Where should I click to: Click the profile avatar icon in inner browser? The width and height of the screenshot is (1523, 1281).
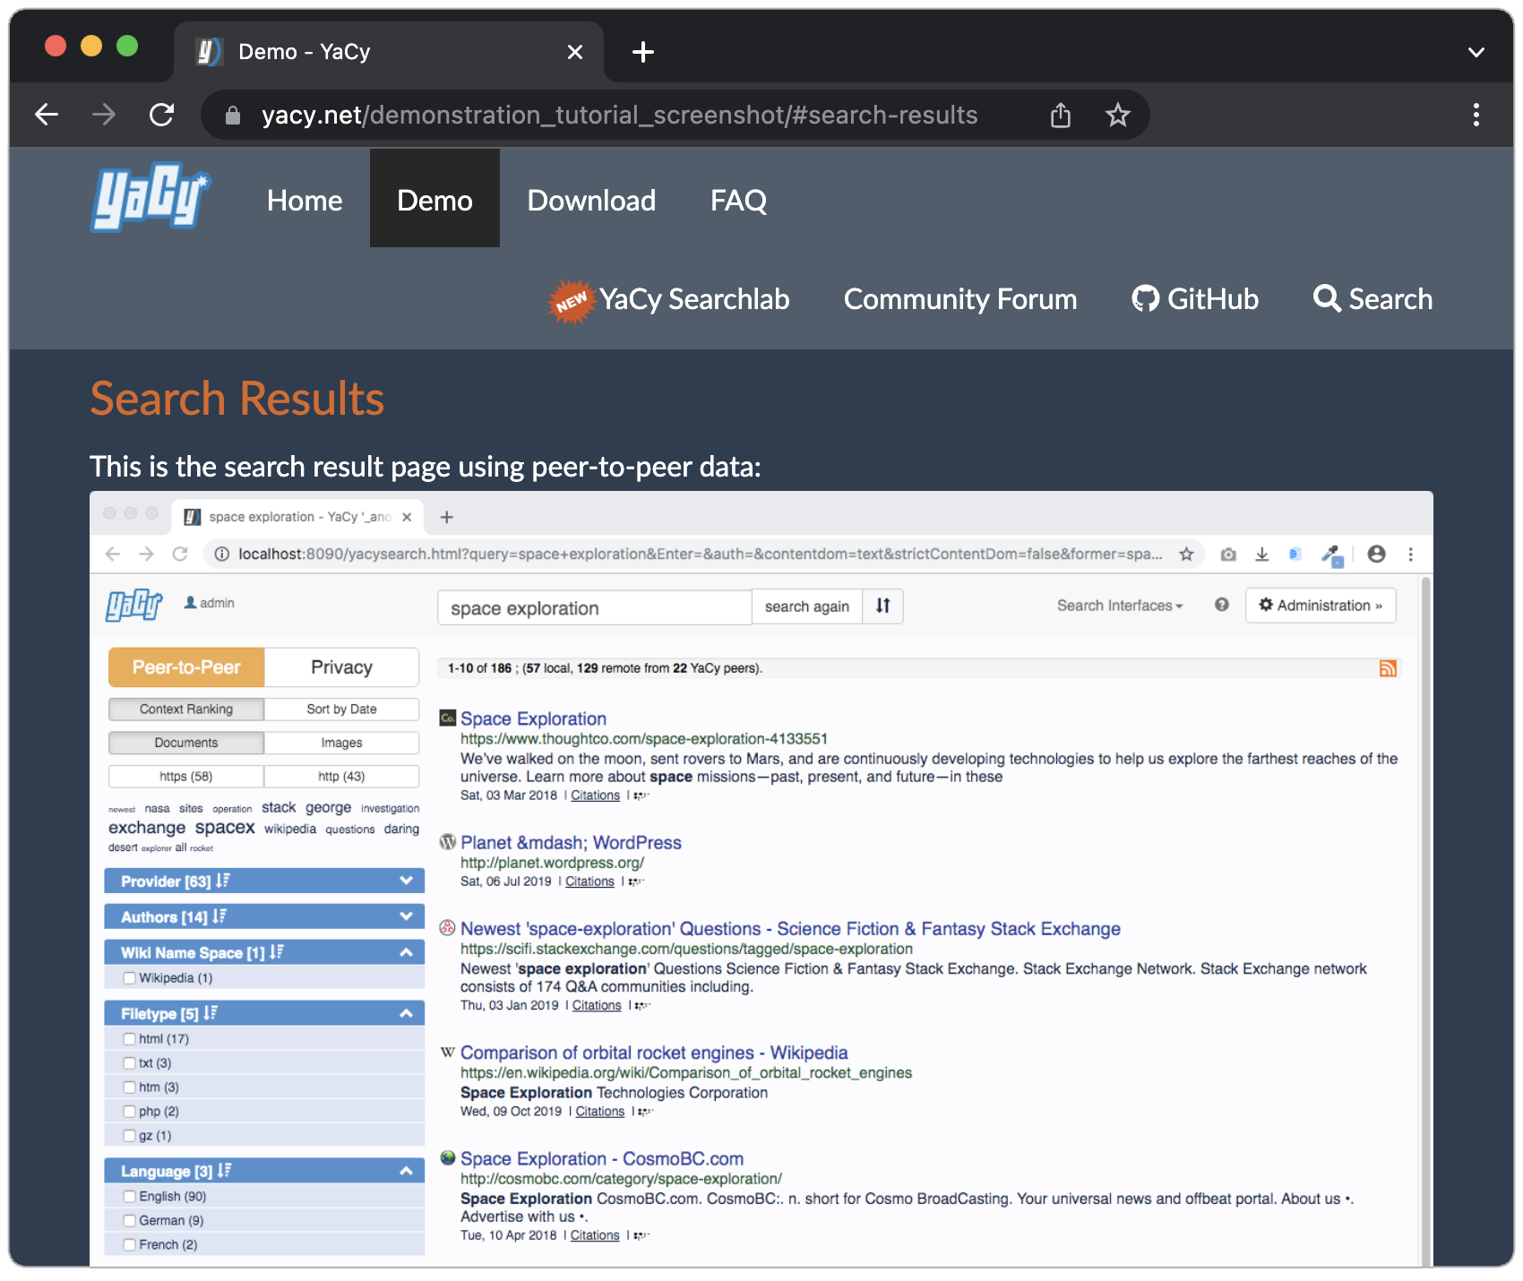[1376, 554]
